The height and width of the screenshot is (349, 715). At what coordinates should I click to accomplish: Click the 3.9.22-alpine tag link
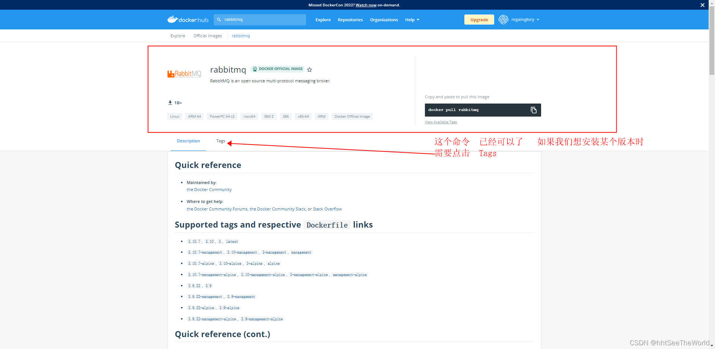point(201,308)
